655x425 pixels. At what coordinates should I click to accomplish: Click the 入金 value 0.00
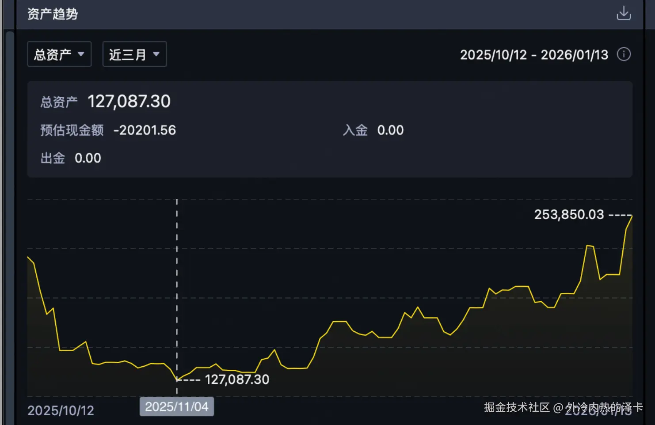click(x=391, y=130)
